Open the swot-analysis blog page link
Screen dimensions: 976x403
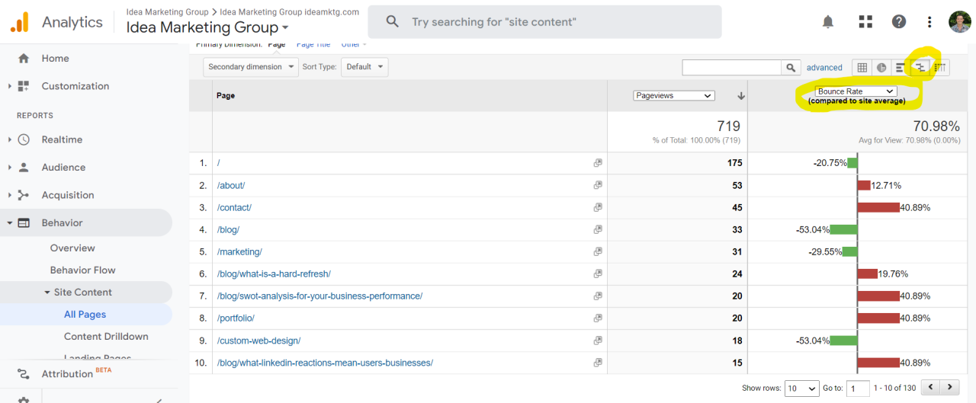[x=319, y=296]
